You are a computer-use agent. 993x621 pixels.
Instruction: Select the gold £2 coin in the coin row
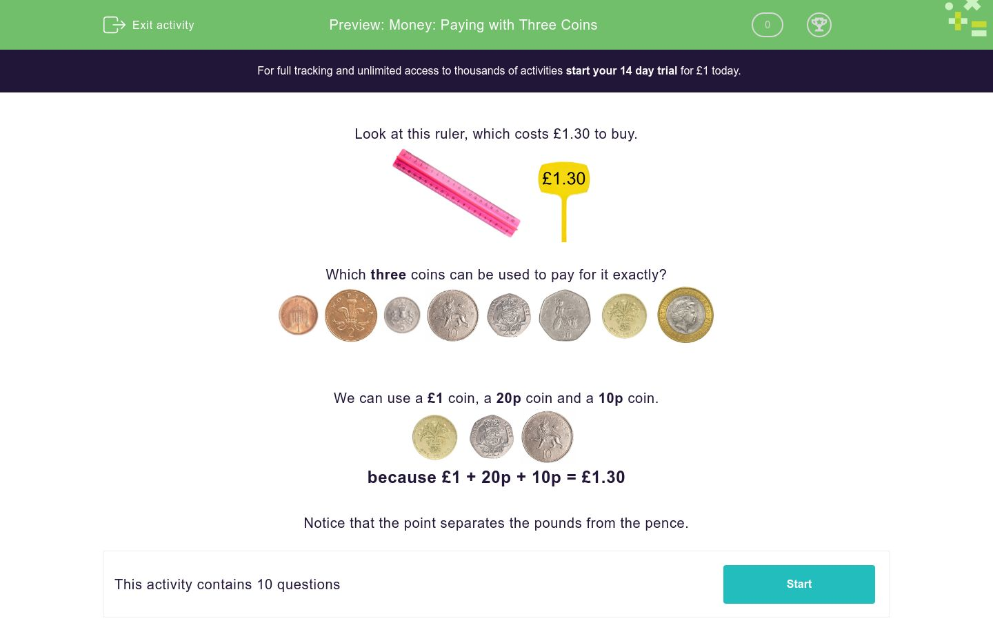(x=685, y=315)
